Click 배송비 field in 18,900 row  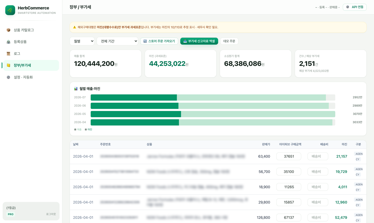click(x=318, y=187)
